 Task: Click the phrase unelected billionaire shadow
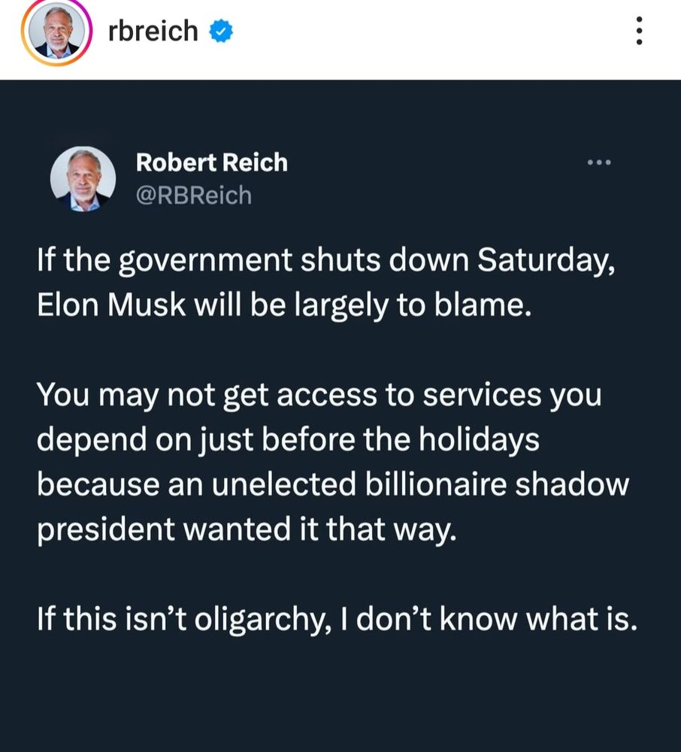(451, 484)
